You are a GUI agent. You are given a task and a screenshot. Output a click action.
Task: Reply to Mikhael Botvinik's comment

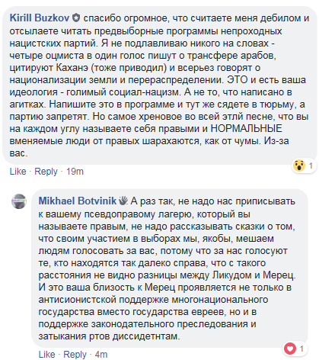point(75,354)
